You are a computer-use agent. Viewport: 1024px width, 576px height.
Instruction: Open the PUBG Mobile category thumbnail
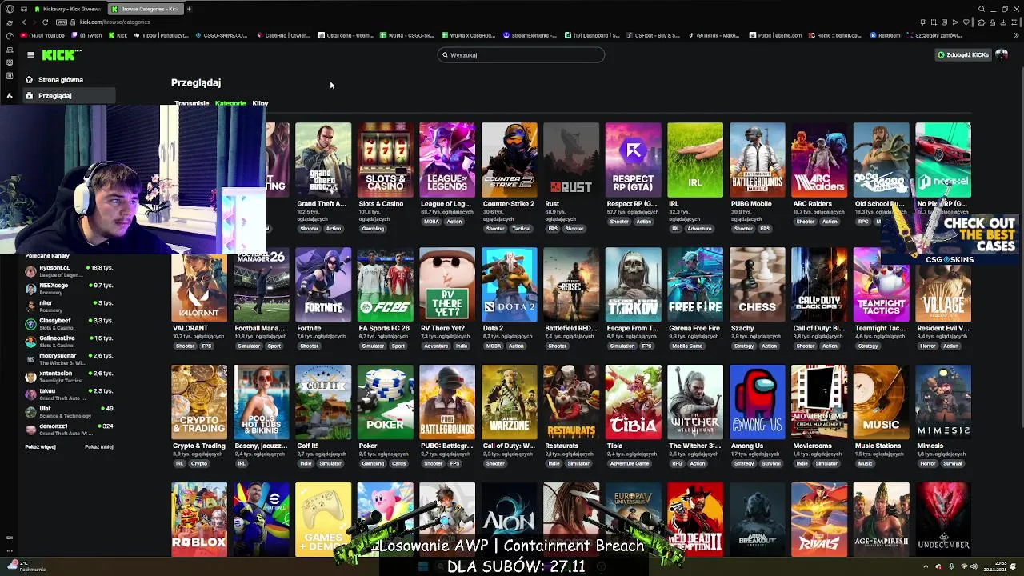(x=757, y=160)
